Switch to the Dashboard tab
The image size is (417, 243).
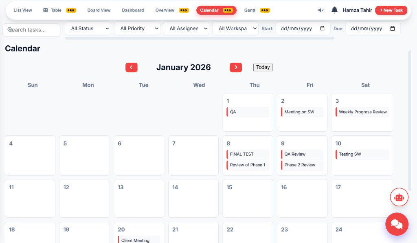(x=133, y=10)
